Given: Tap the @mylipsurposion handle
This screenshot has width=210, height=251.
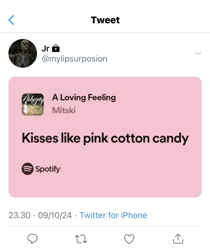Looking at the screenshot, I should click(x=74, y=59).
